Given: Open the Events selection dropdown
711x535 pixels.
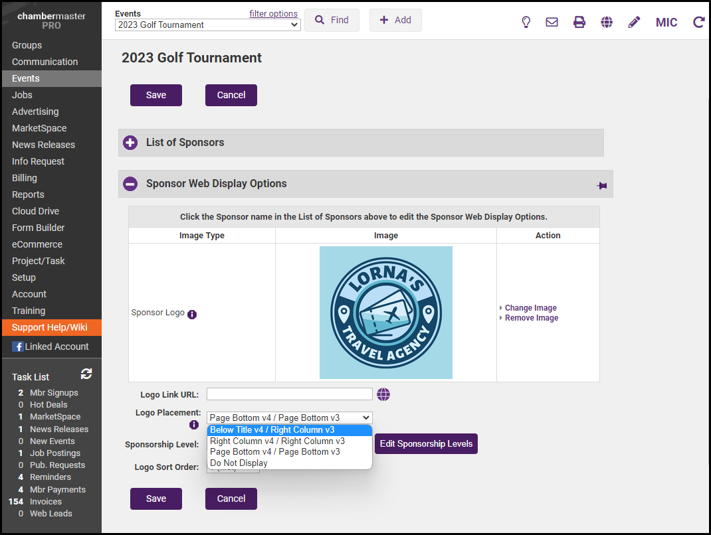Looking at the screenshot, I should pyautogui.click(x=207, y=25).
